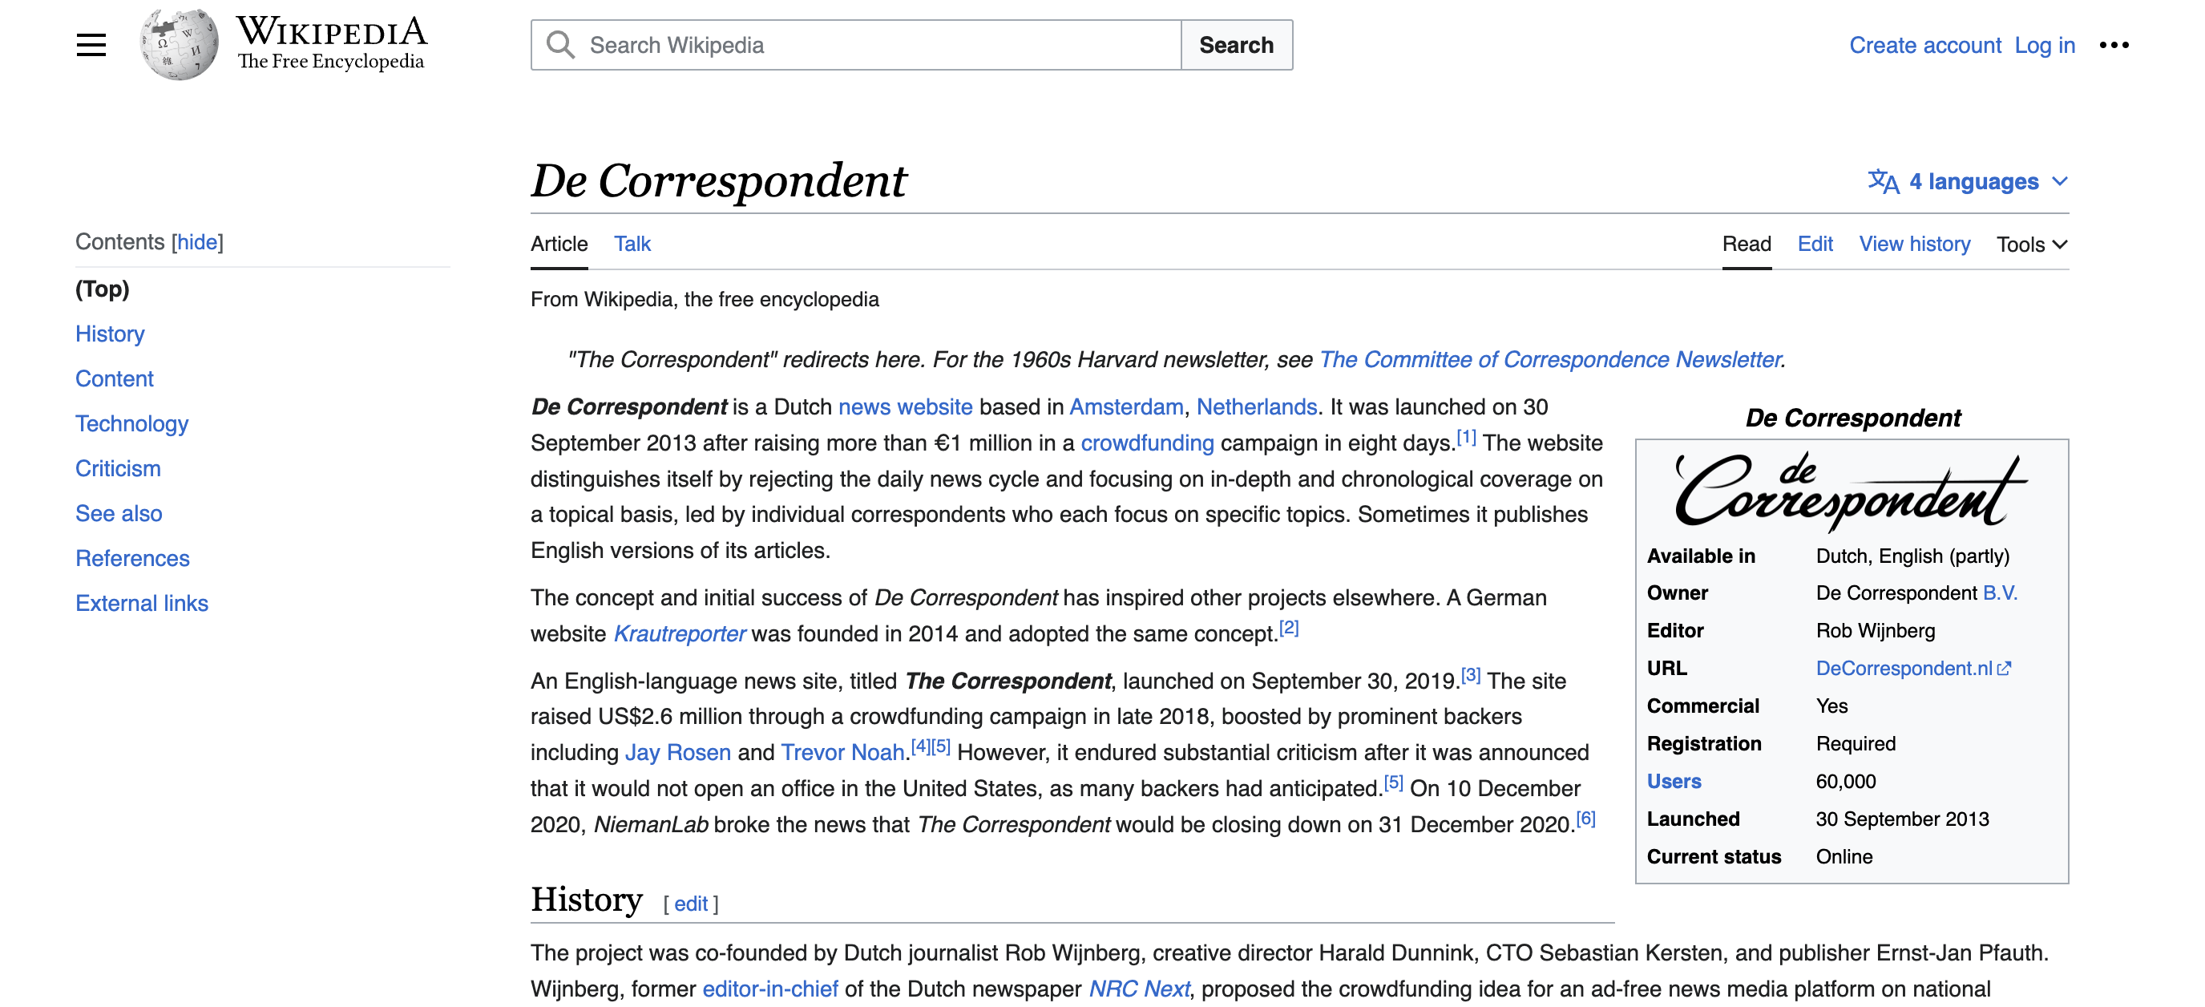2205x1007 pixels.
Task: Click Create account link
Action: tap(1925, 45)
